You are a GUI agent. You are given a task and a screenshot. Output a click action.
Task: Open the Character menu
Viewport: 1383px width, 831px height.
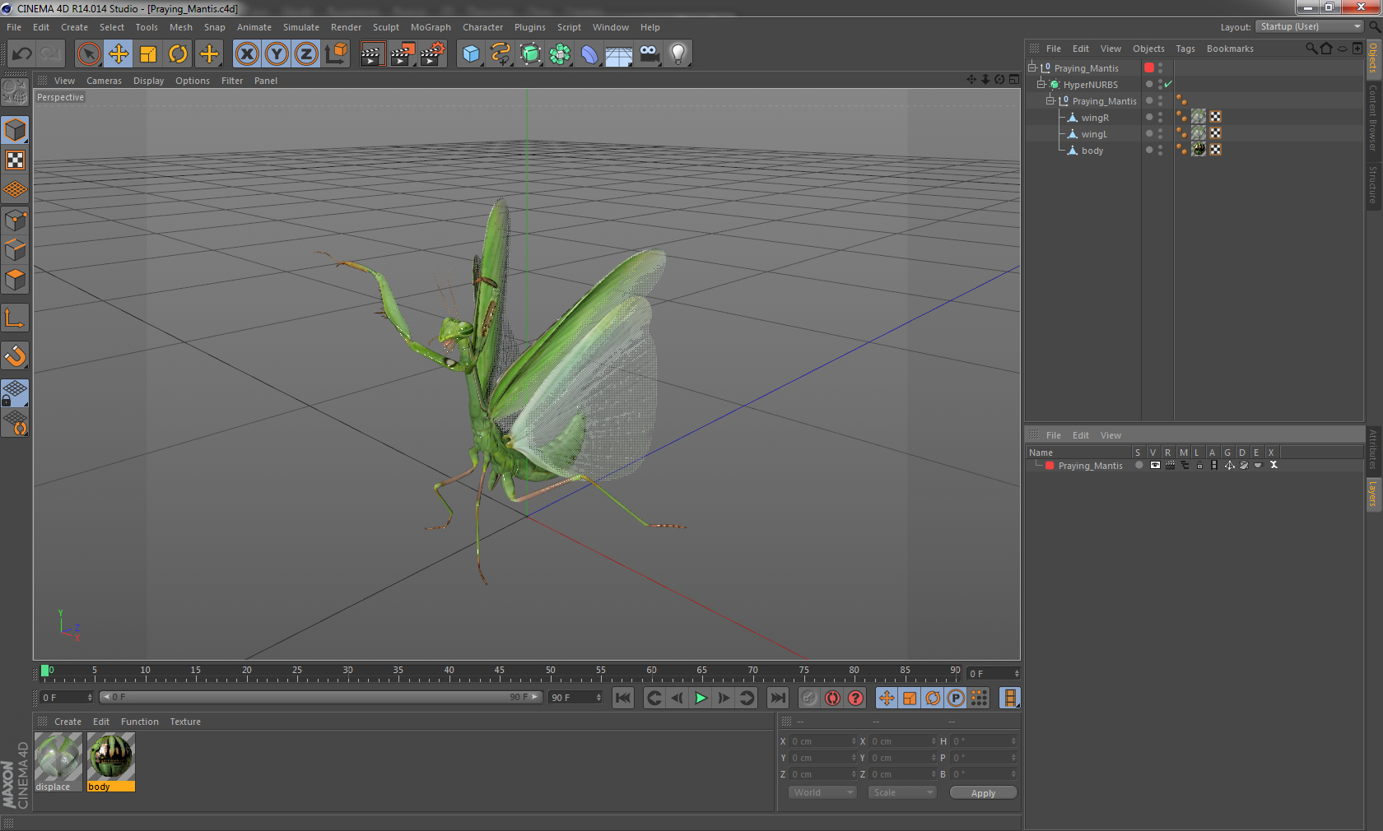click(x=482, y=27)
